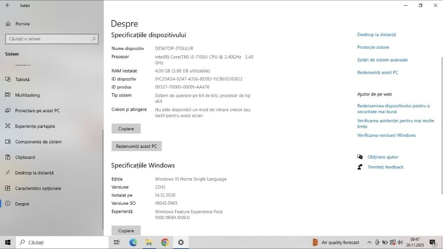443x249 pixels.
Task: Open Task View on taskbar
Action: 117,242
